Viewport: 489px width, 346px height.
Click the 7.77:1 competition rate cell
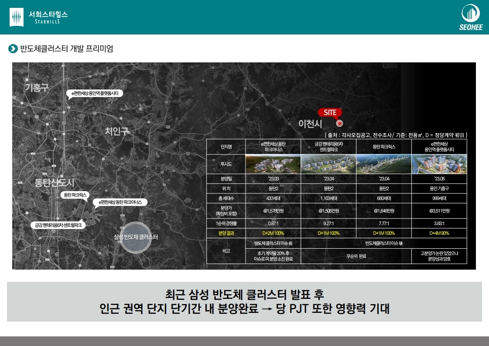coord(384,223)
